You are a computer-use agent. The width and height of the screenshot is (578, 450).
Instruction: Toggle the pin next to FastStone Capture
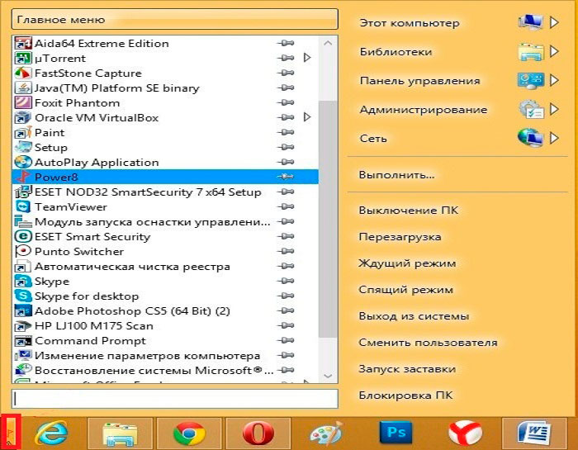pyautogui.click(x=286, y=73)
